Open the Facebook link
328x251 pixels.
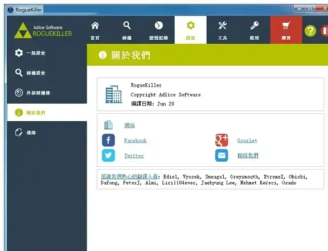pyautogui.click(x=136, y=141)
